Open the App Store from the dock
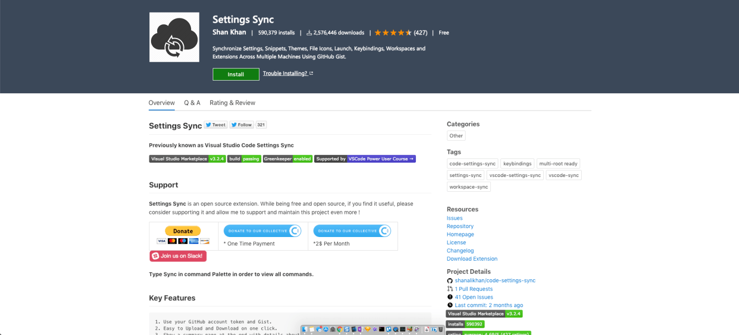 click(x=326, y=329)
